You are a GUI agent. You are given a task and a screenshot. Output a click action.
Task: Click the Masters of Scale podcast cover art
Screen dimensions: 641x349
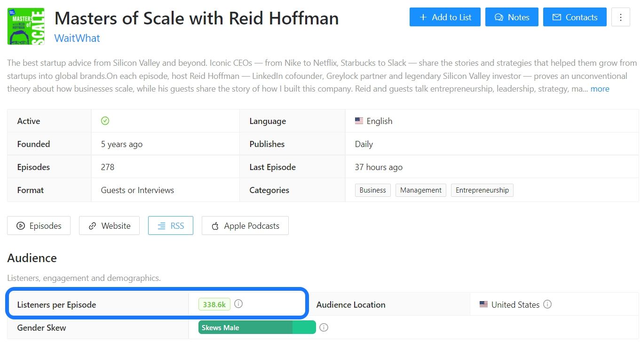(x=26, y=26)
